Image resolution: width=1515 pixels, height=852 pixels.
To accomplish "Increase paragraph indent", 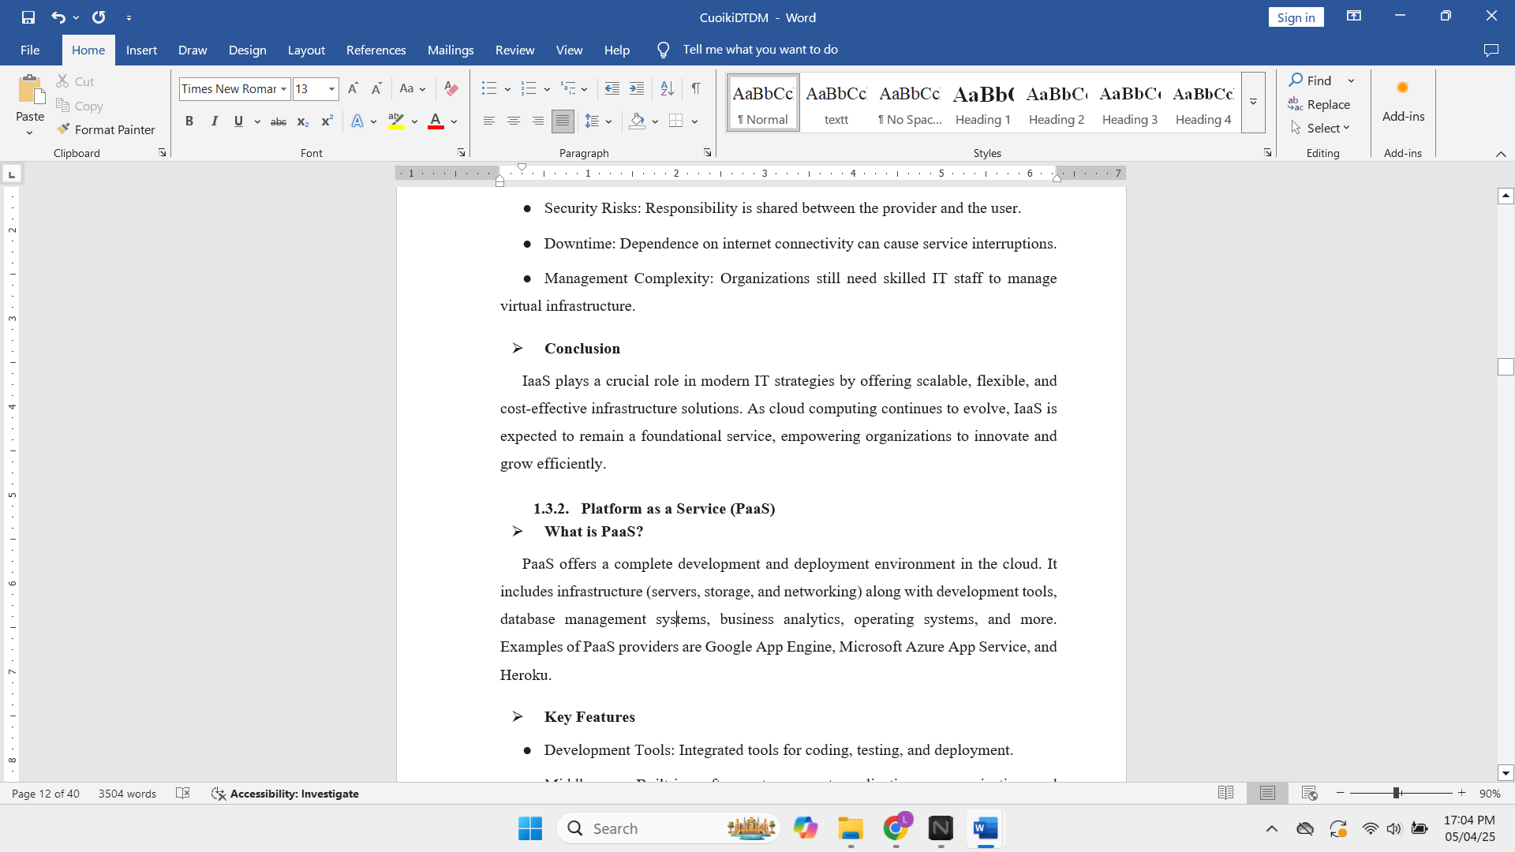I will pos(637,89).
